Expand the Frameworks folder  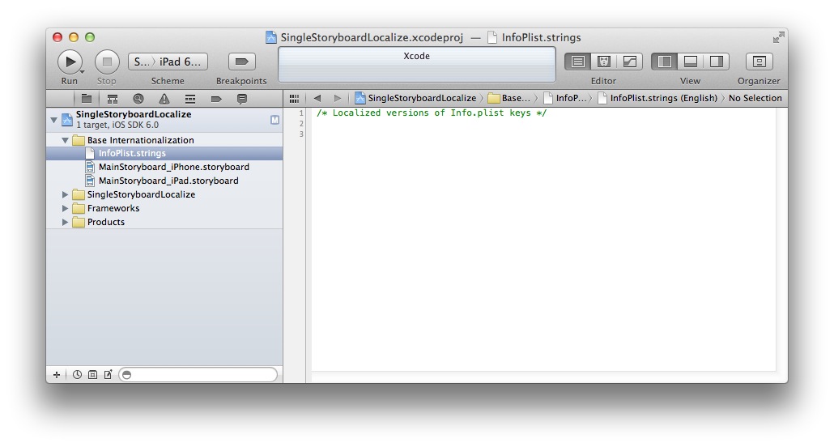pyautogui.click(x=65, y=209)
